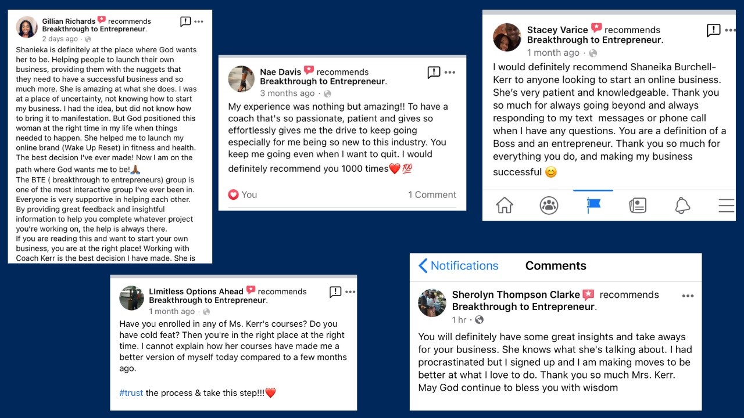Open three-dot menu on Sherolyn Thompson Clarke's post

pyautogui.click(x=688, y=296)
